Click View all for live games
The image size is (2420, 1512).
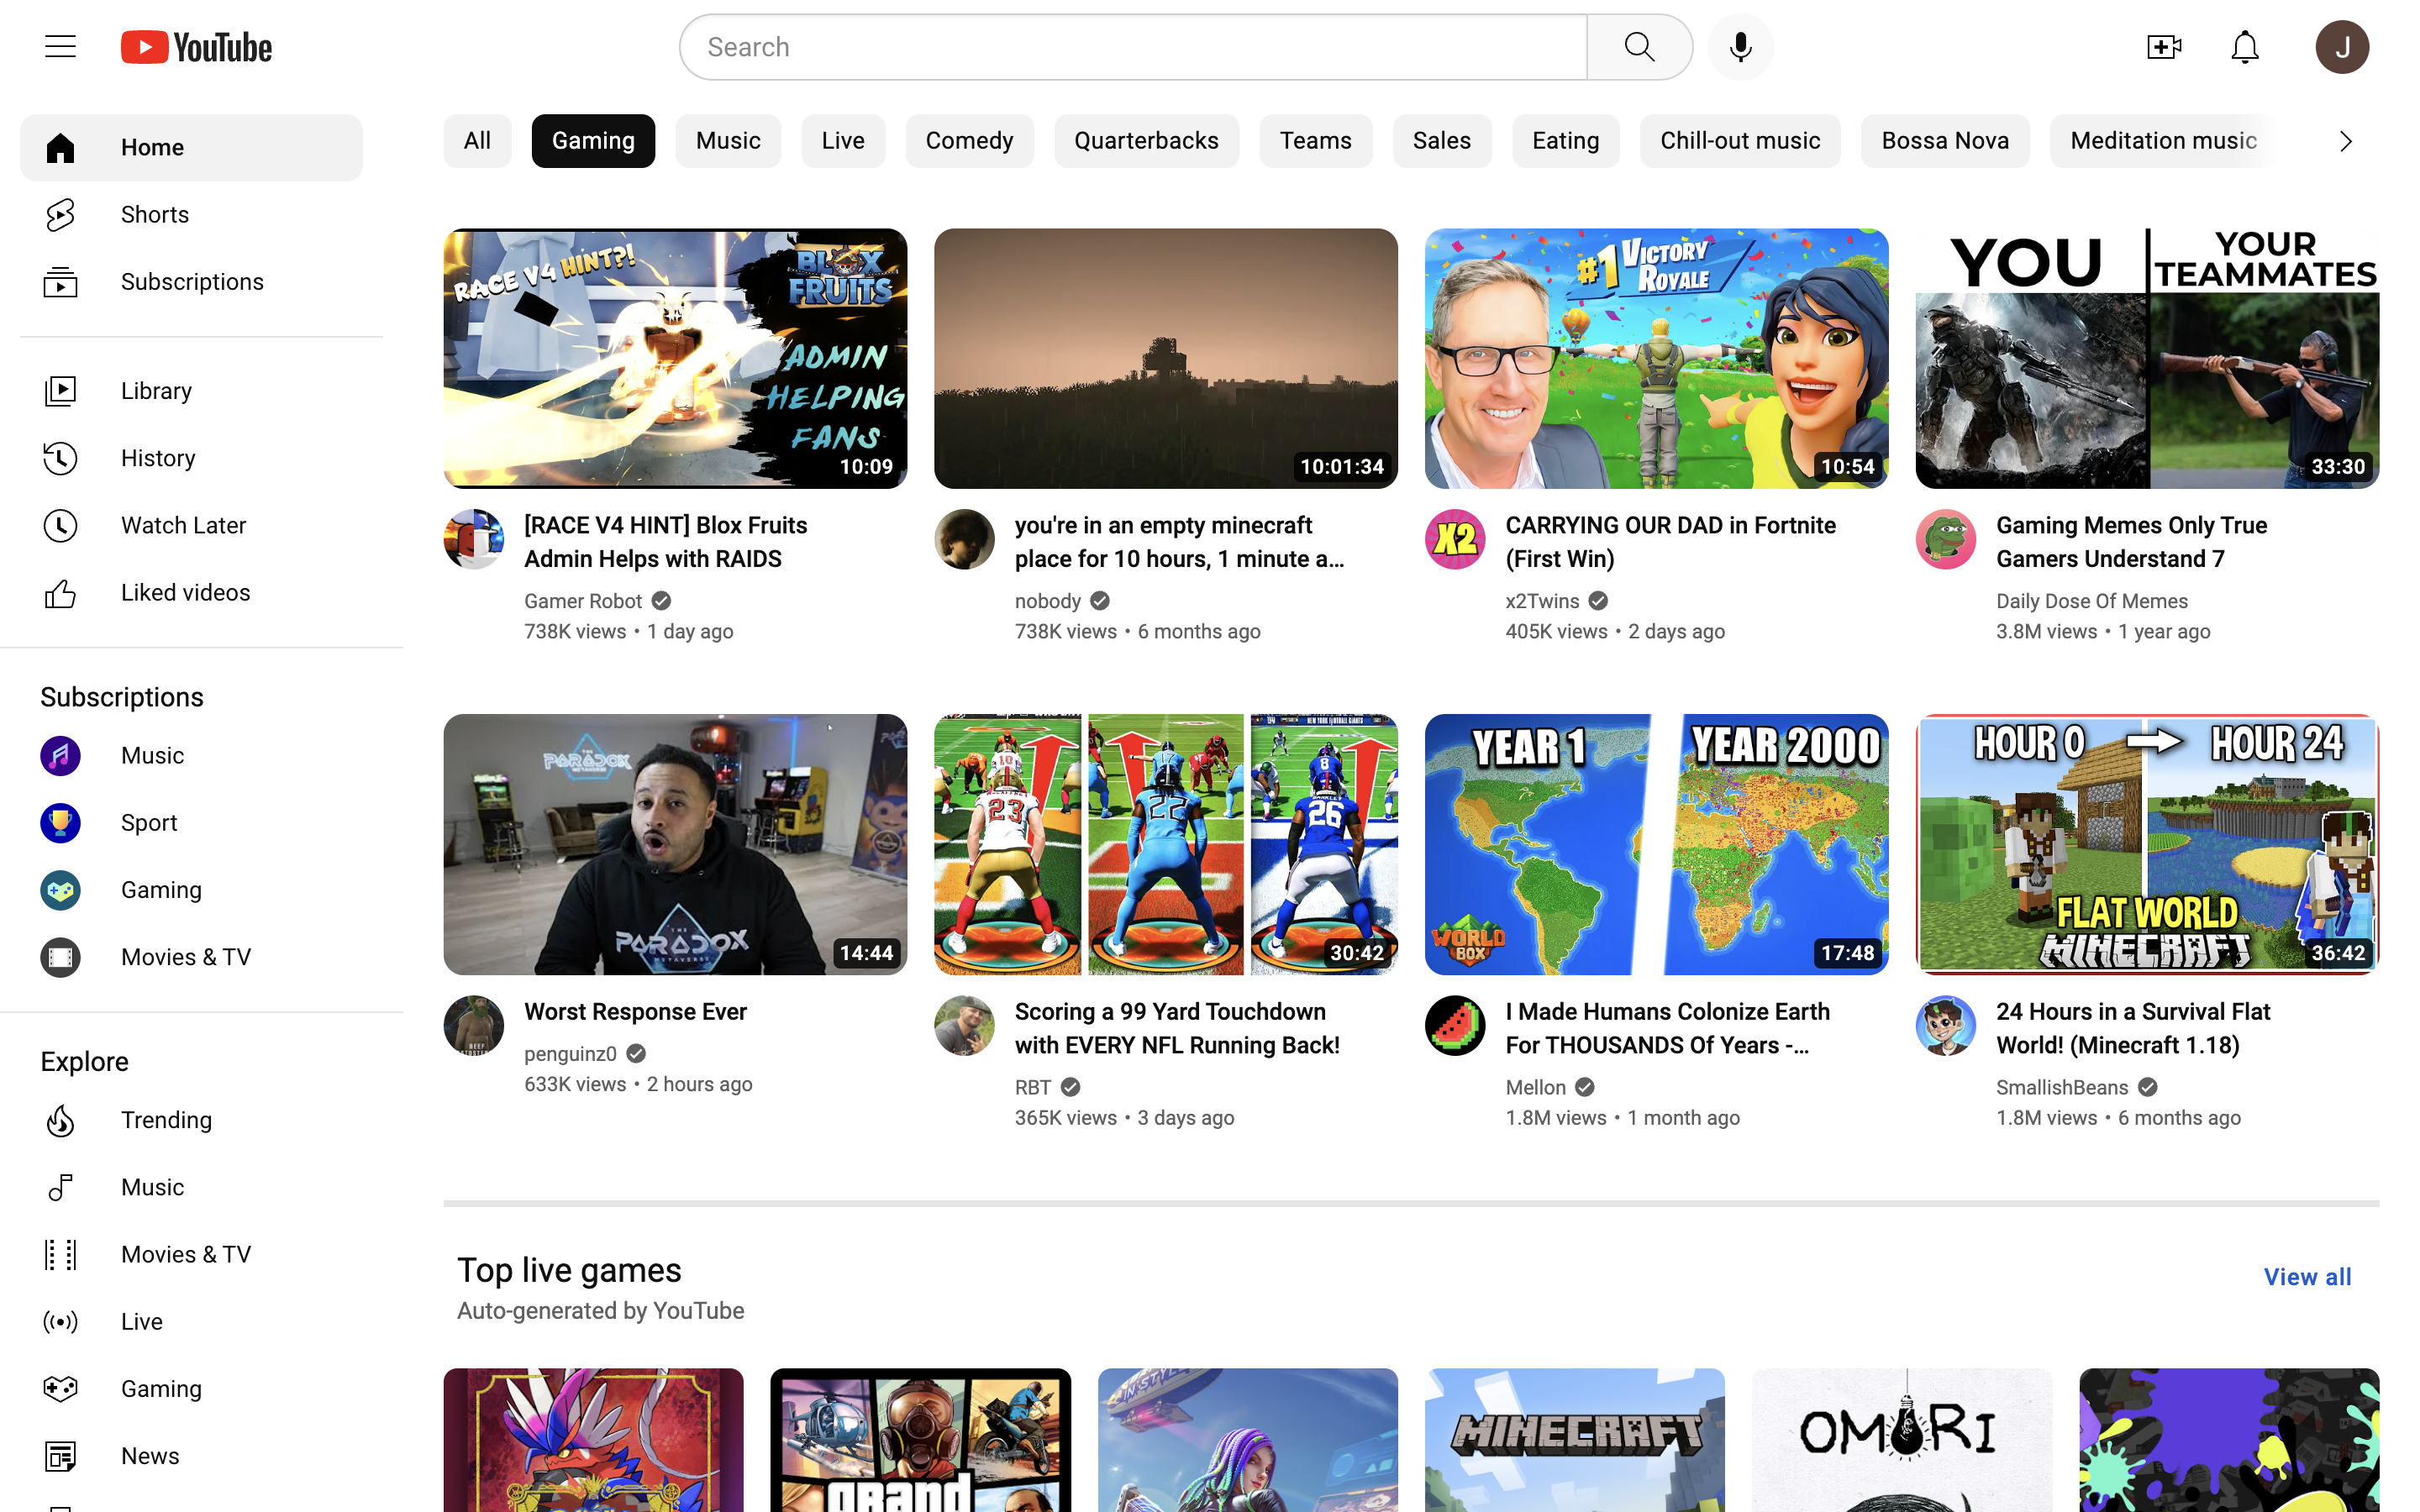[2307, 1277]
